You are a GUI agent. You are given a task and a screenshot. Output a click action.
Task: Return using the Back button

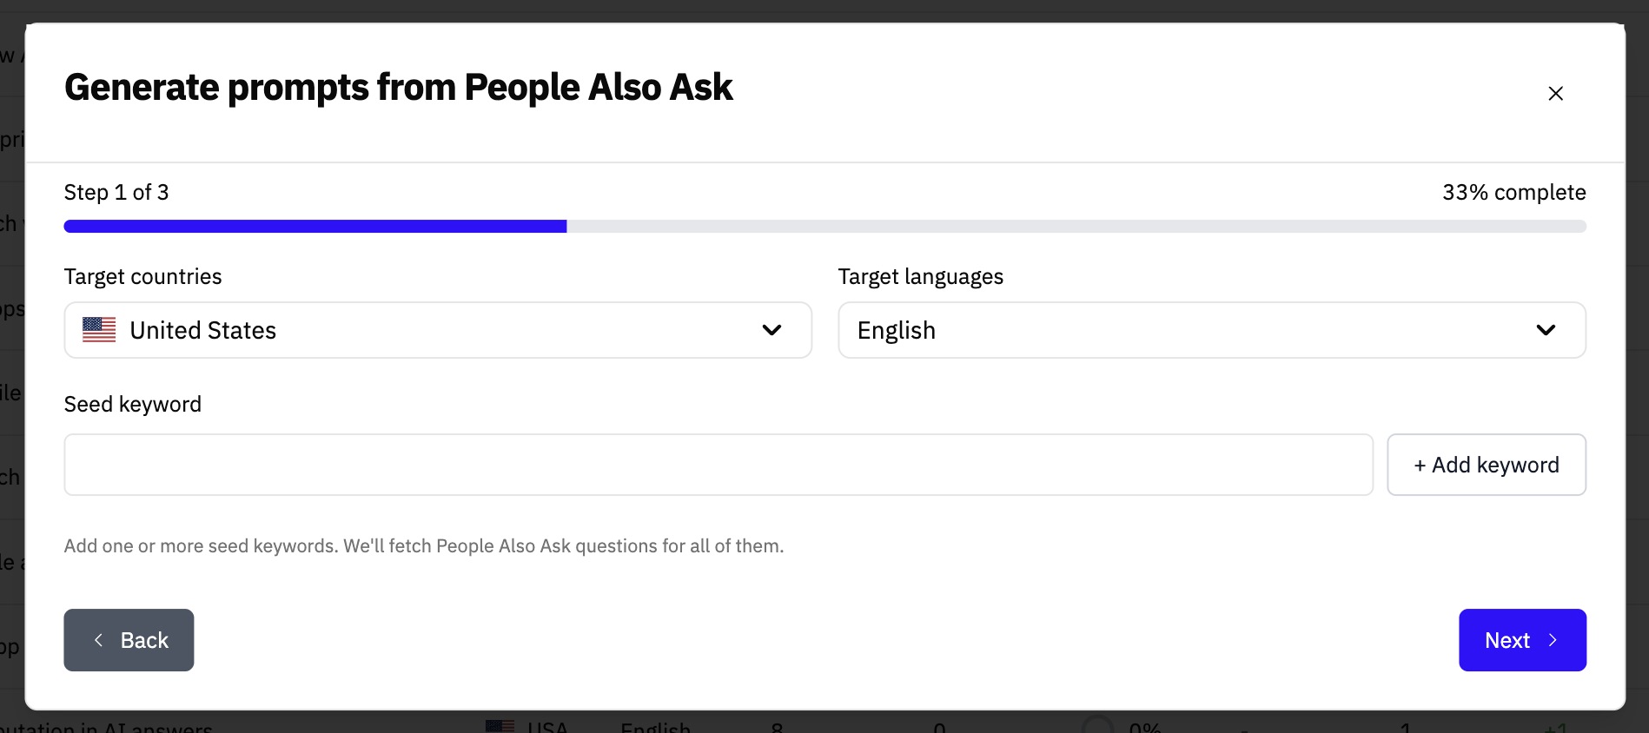click(129, 640)
